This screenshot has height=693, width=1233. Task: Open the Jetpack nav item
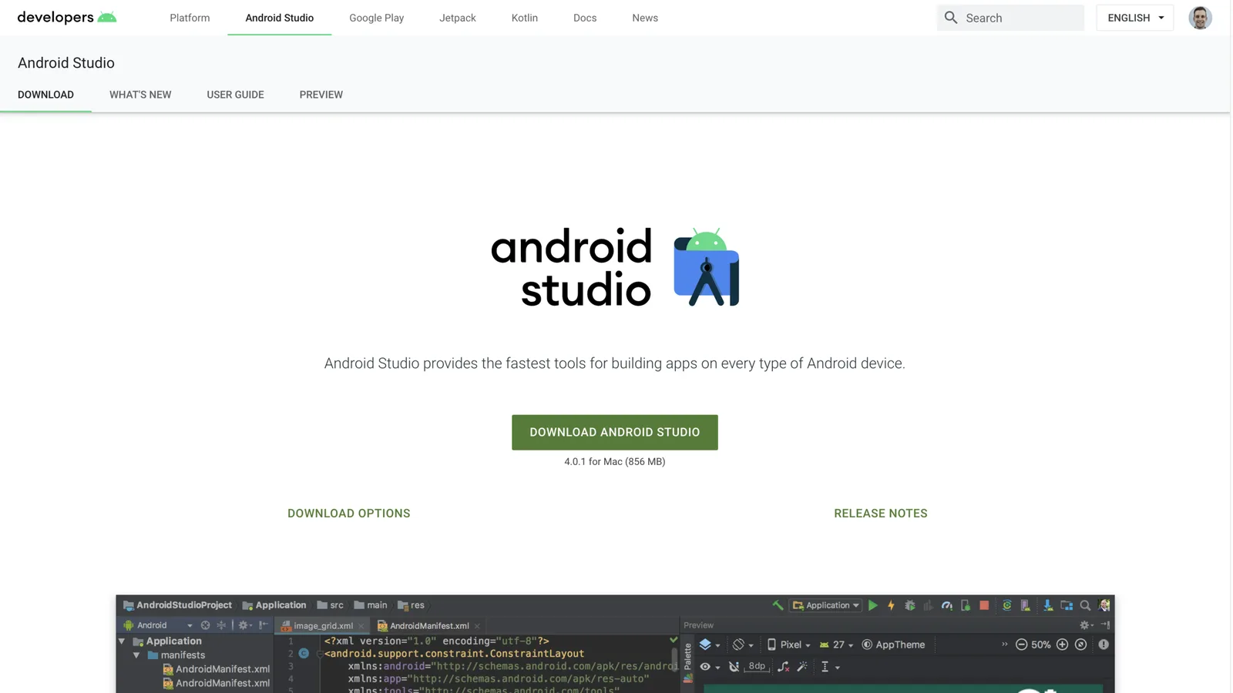(458, 18)
